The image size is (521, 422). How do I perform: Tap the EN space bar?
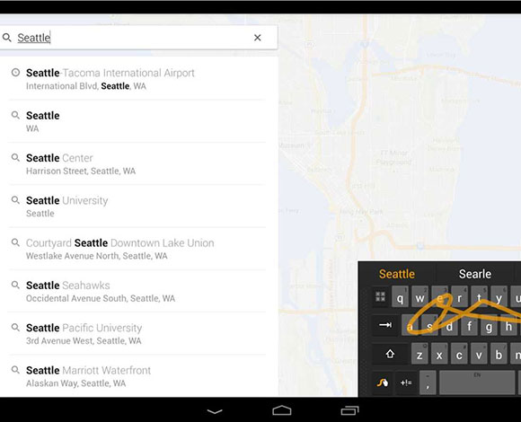tap(477, 382)
